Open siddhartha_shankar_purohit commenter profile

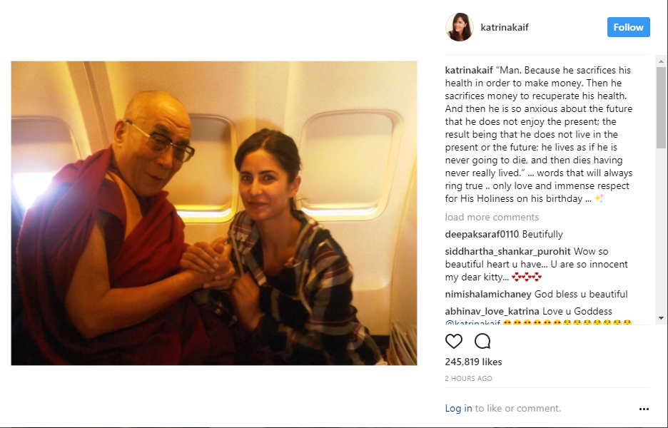(x=508, y=252)
